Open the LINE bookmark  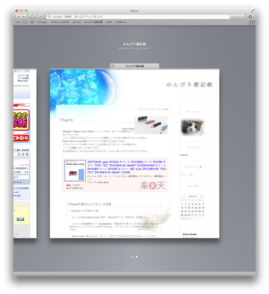coord(109,22)
